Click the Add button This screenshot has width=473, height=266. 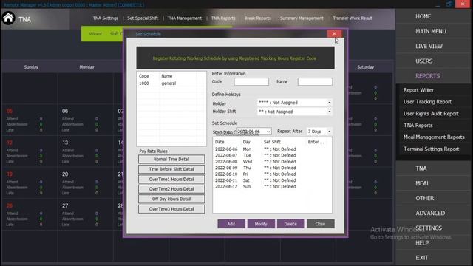[x=231, y=224]
